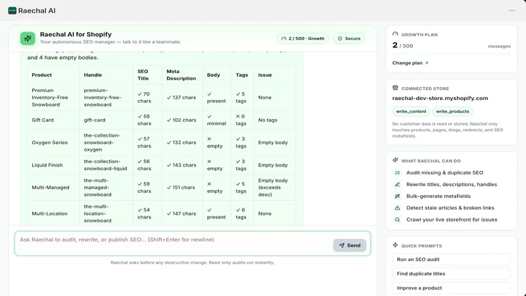Click the messages usage progress bar
Viewport: 526px width, 296px height.
click(x=451, y=54)
